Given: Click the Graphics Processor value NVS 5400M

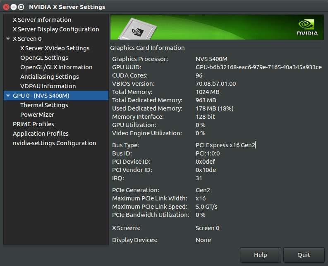Looking at the screenshot, I should (x=211, y=59).
